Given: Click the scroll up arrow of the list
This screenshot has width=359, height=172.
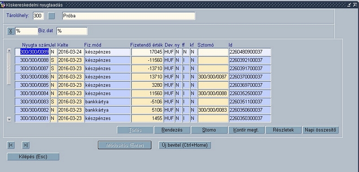Looking at the screenshot, I should click(x=9, y=51).
